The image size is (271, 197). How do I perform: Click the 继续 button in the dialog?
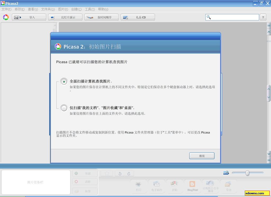click(x=202, y=156)
